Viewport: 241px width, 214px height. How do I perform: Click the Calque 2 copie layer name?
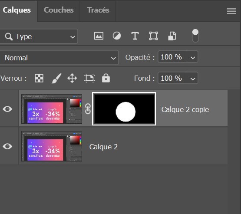pyautogui.click(x=185, y=109)
